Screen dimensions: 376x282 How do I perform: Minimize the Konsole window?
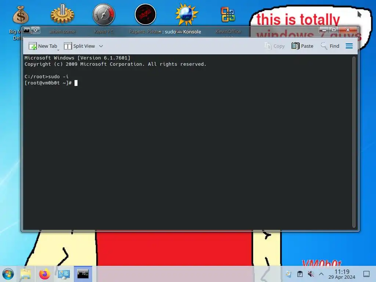[324, 30]
